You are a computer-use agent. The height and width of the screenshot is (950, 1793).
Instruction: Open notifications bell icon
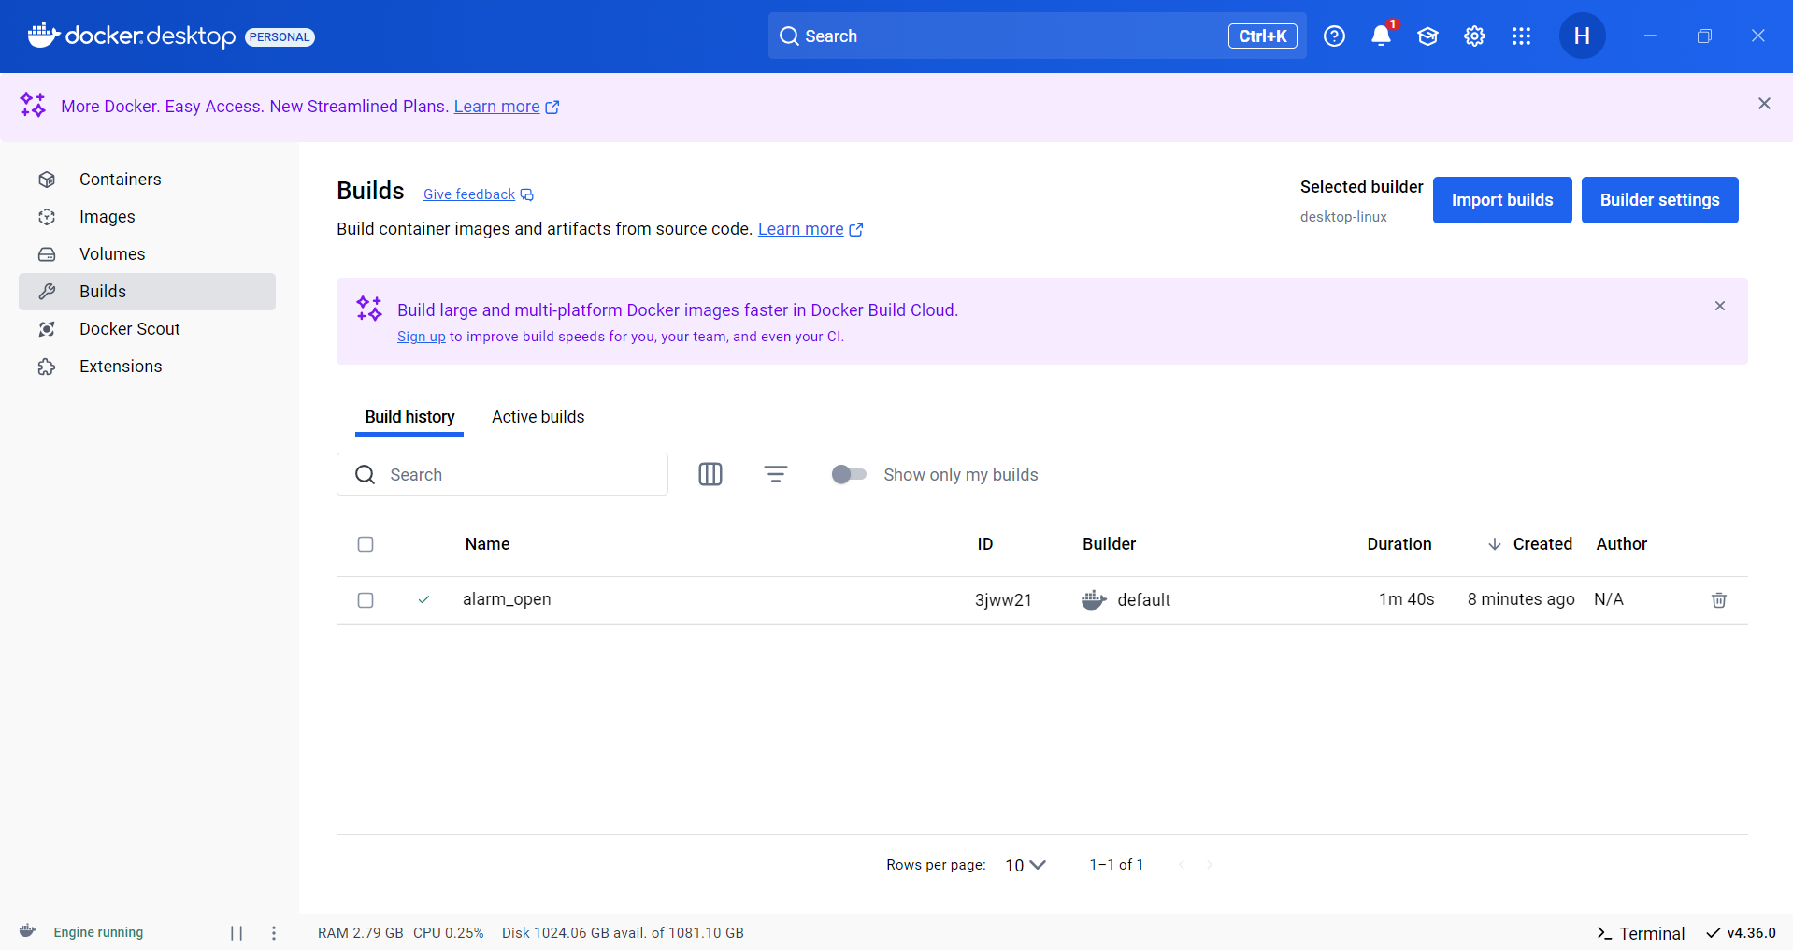(1381, 36)
